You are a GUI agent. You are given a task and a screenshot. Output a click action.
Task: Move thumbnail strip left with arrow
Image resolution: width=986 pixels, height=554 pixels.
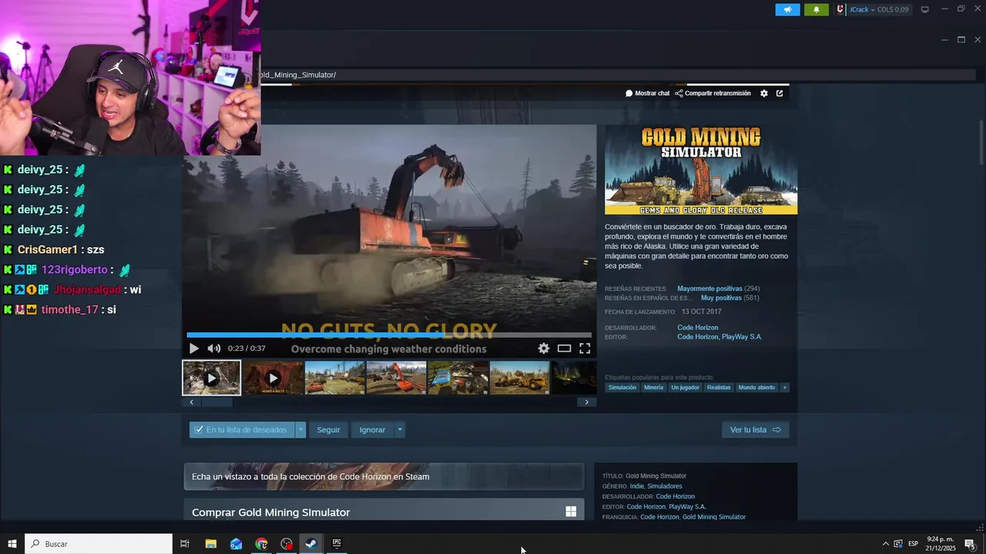click(191, 402)
